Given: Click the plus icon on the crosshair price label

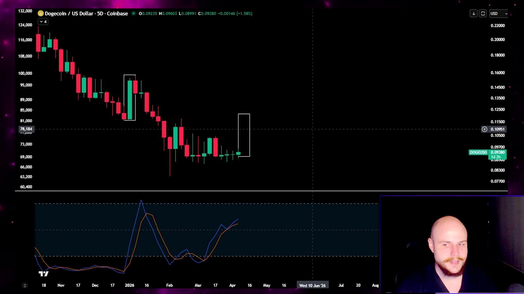Looking at the screenshot, I should [x=484, y=129].
